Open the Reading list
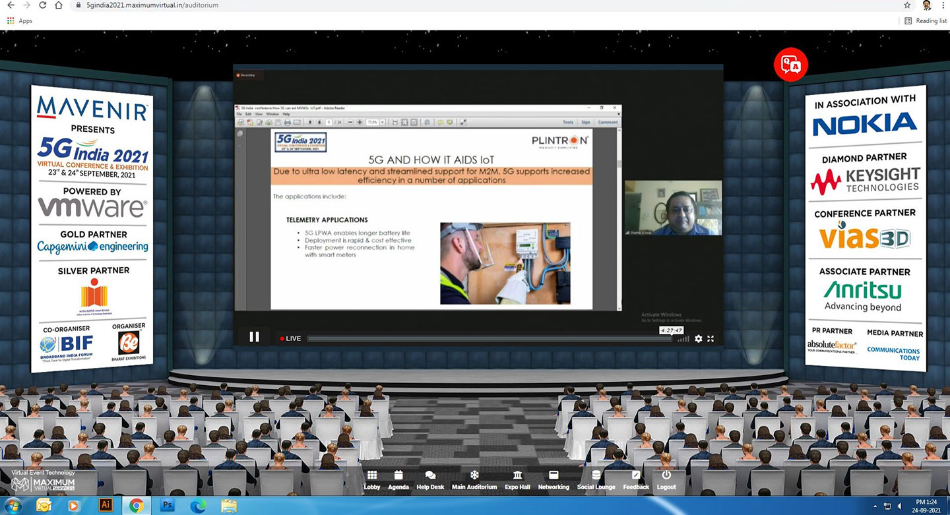The width and height of the screenshot is (950, 515). click(926, 20)
